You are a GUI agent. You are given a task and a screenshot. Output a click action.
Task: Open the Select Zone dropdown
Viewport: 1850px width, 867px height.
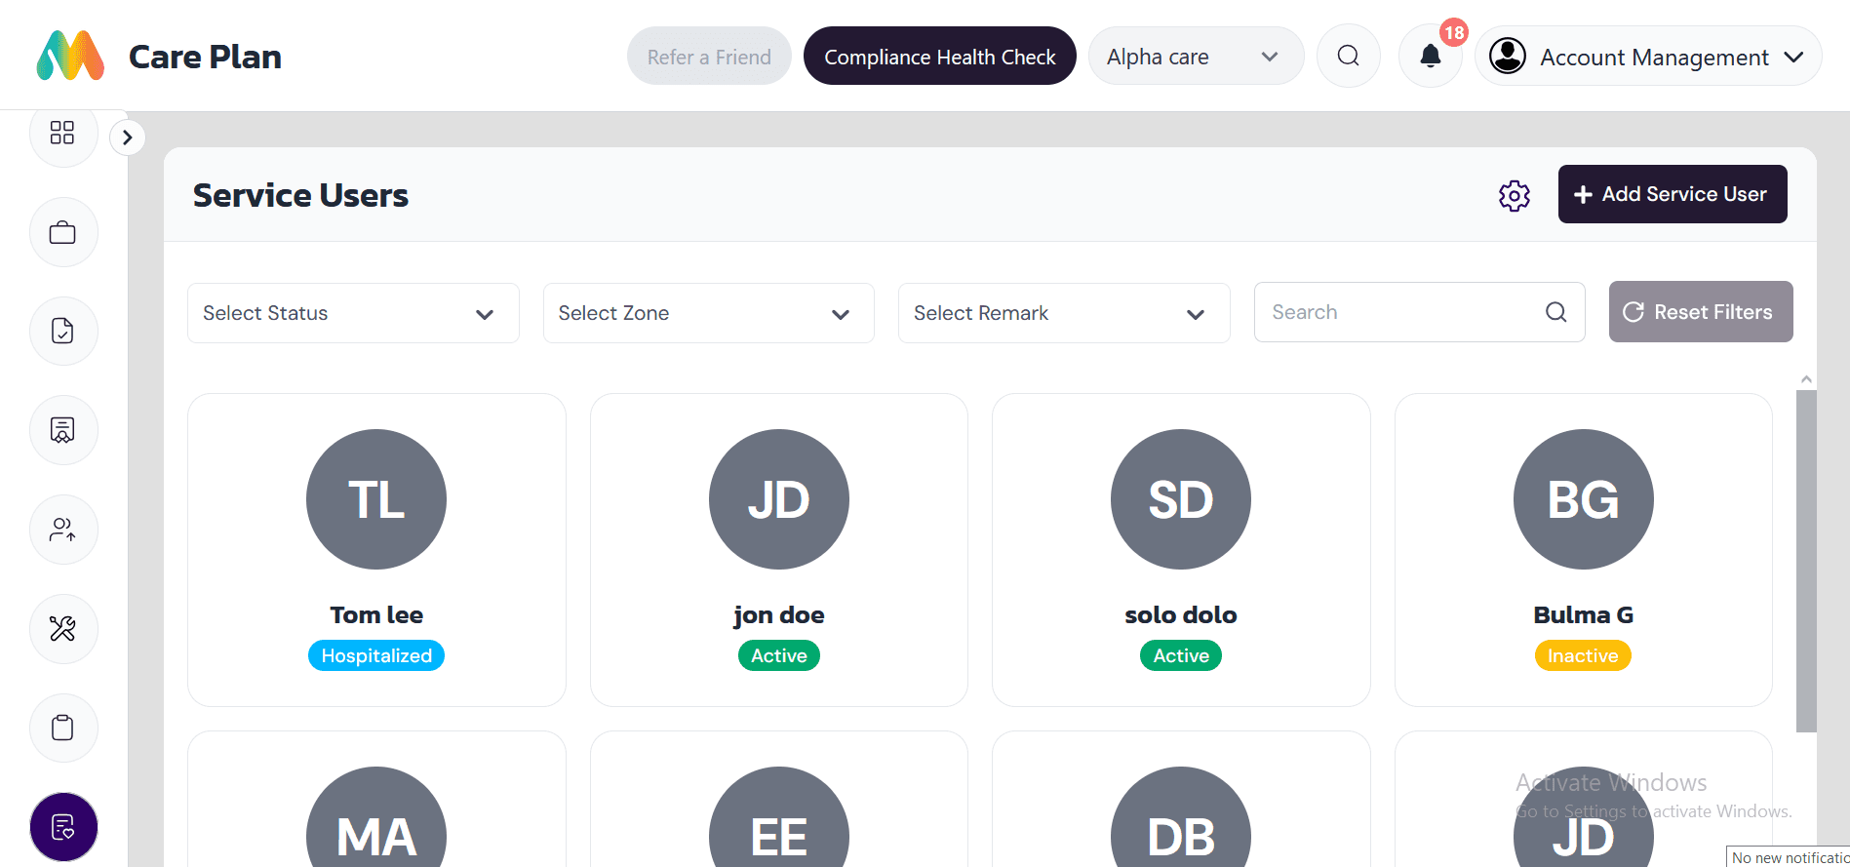tap(708, 313)
